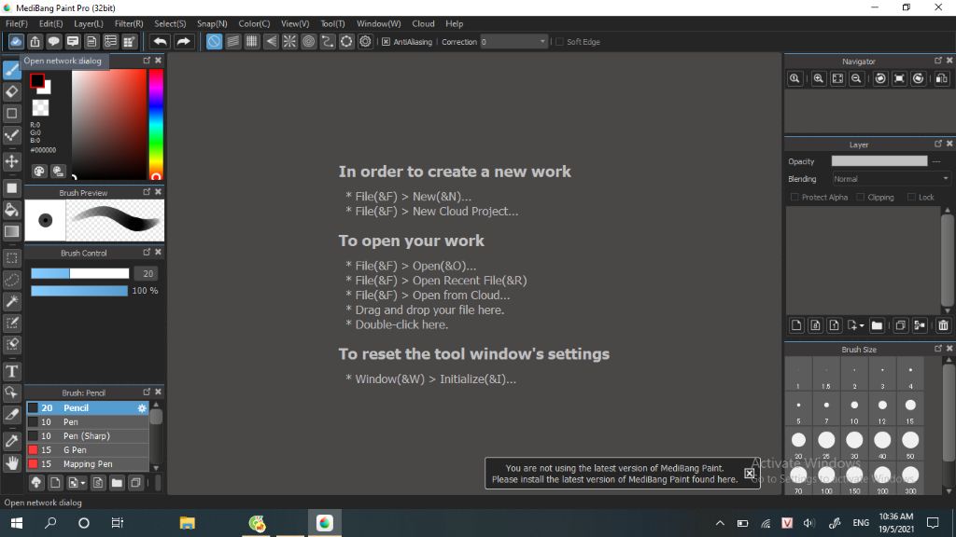Toggle the AntiAliasing checkbox
The image size is (956, 537).
coord(386,42)
